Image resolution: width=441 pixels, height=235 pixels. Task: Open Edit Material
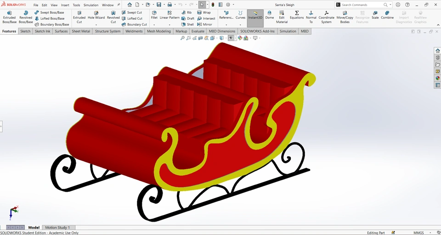(x=282, y=17)
